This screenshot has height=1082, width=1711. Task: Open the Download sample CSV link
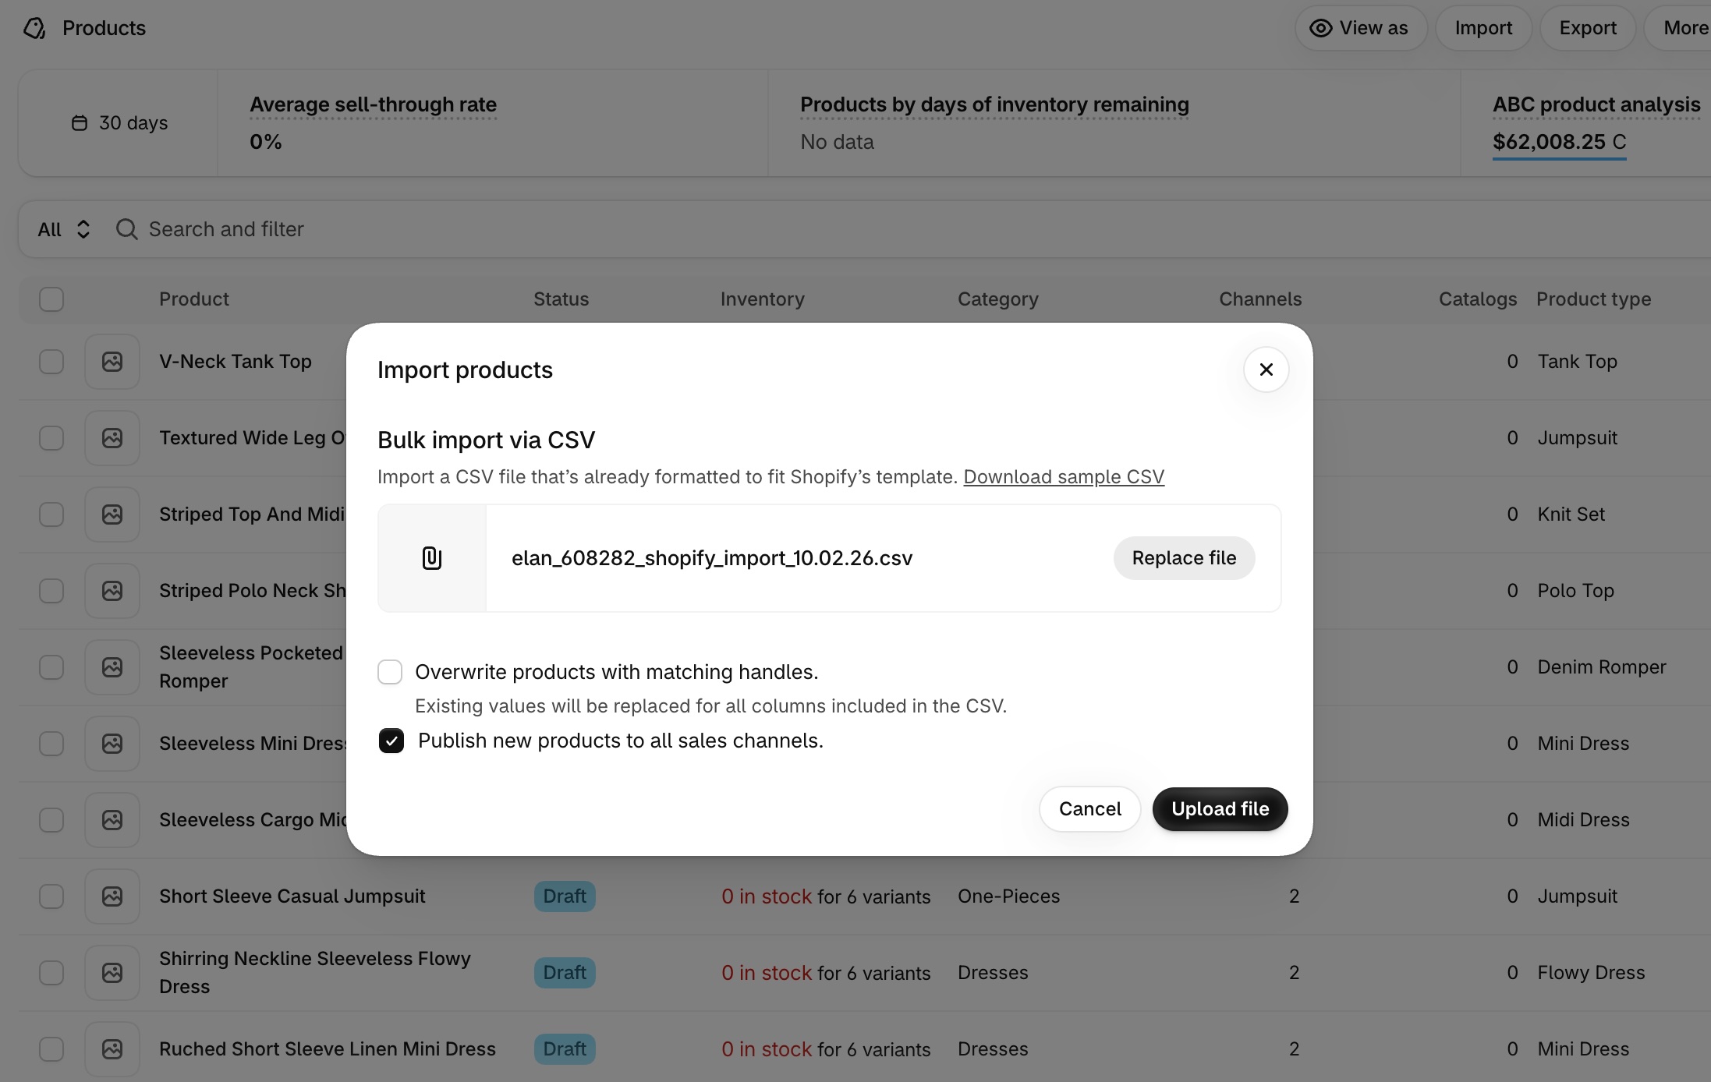coord(1064,477)
